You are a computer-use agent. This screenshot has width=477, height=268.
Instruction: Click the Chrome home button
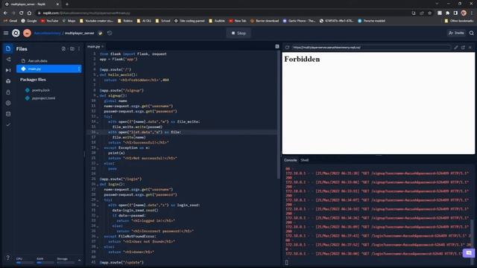click(29, 13)
